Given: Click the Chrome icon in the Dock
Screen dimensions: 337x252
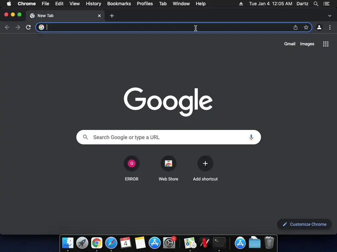Looking at the screenshot, I should (x=97, y=243).
